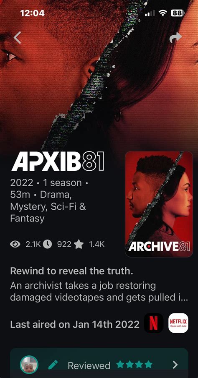
Task: Tap the clock watchlist icon
Action: (x=47, y=244)
